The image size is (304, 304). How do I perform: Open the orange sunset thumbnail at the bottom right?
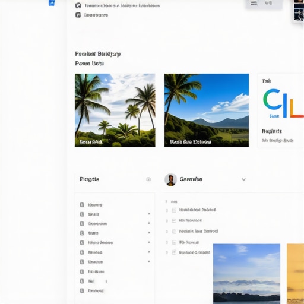coord(295,274)
